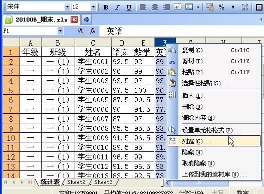
Task: Choose 剪切(T) from context menu
Action: click(214, 61)
